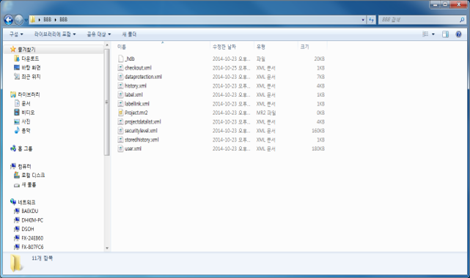Click in the BBB search field

pos(419,20)
